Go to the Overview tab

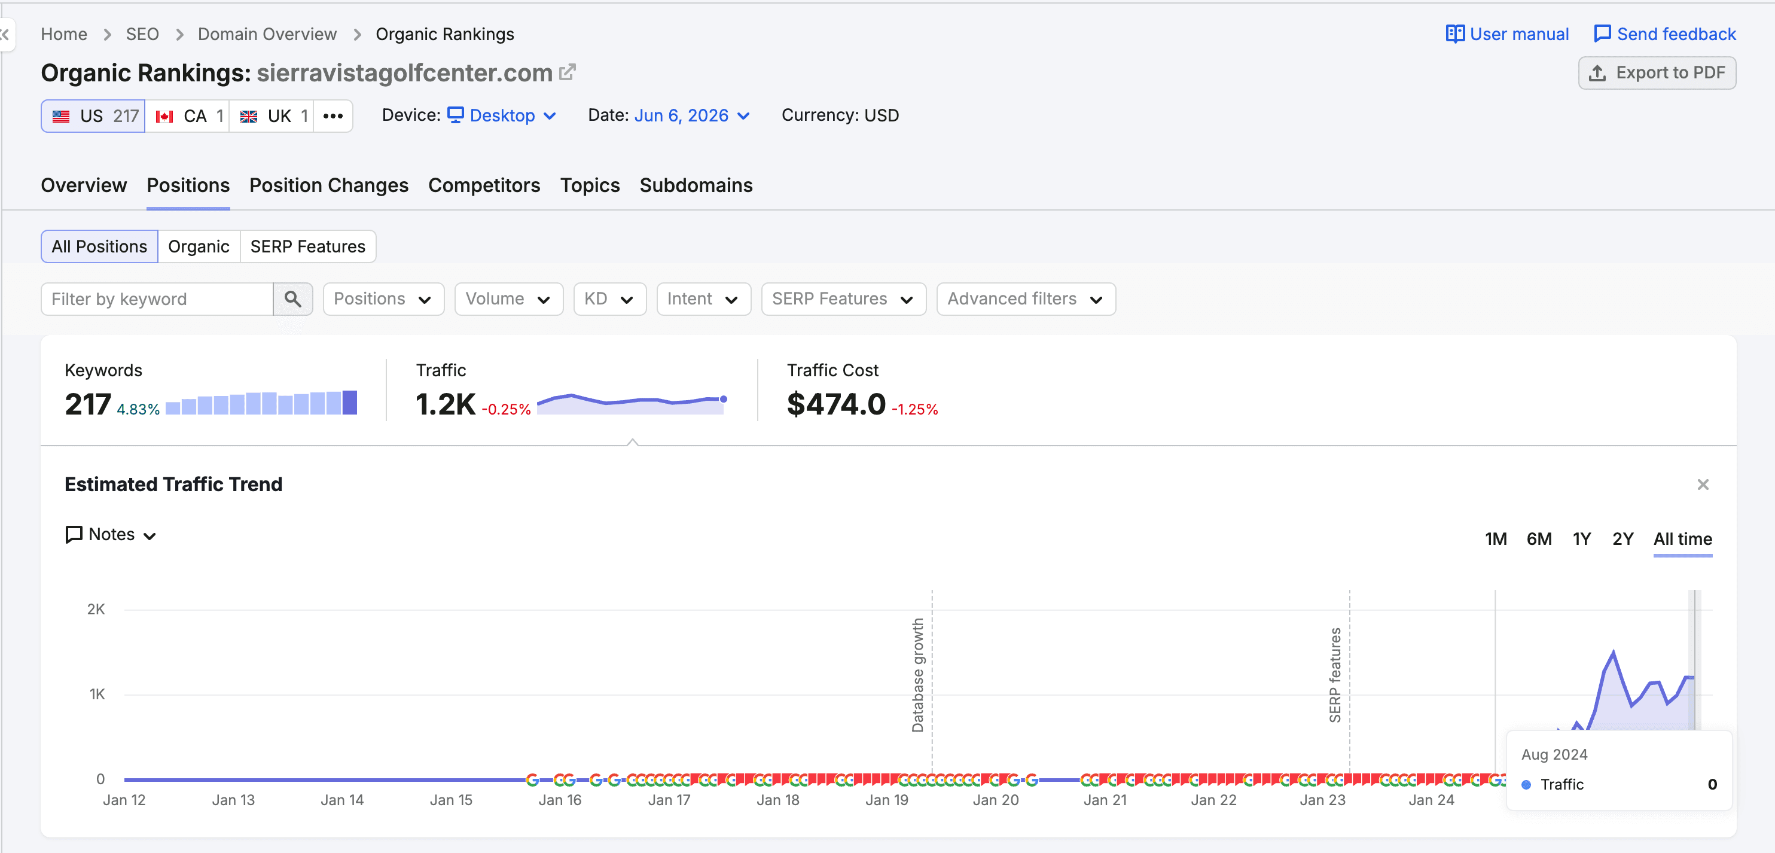tap(84, 185)
